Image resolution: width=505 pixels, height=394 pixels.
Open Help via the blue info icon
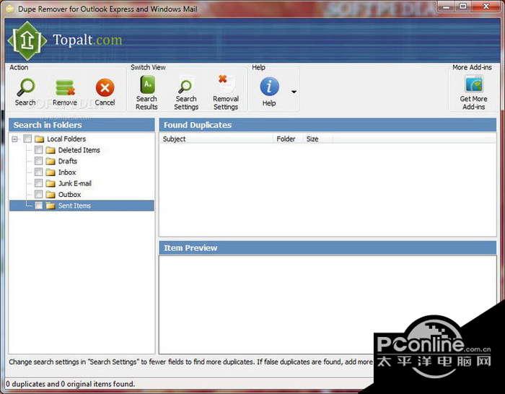coord(269,87)
